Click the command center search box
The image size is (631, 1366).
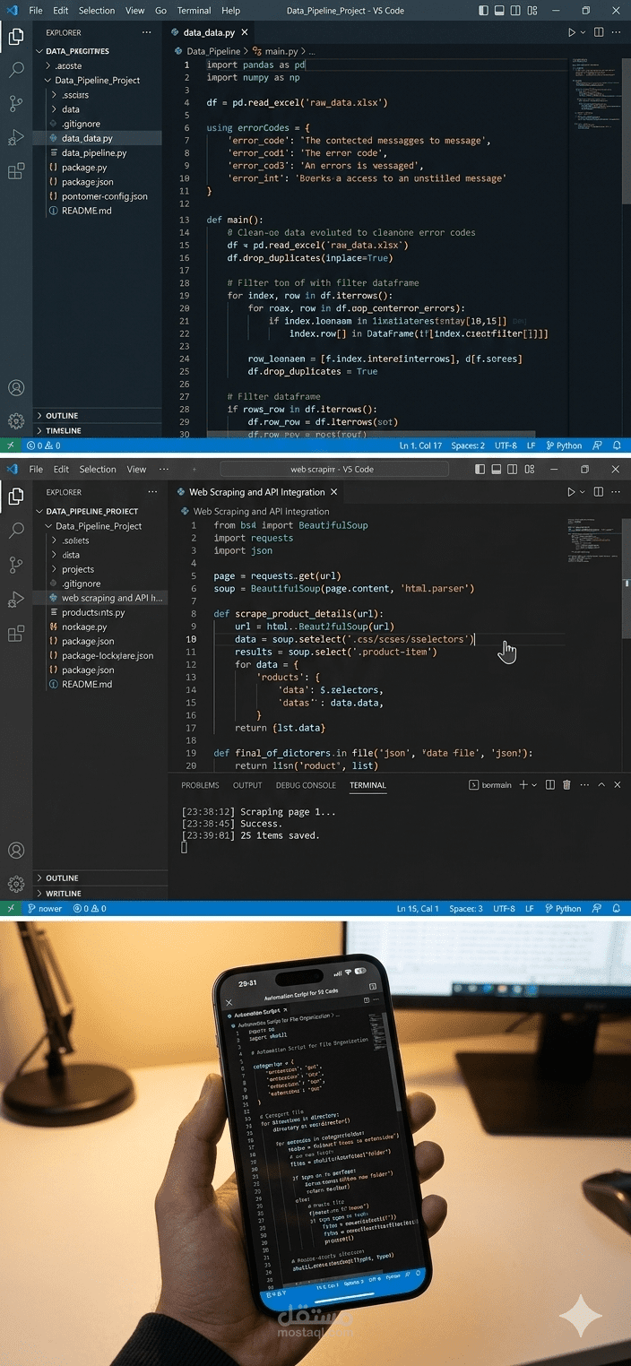(333, 469)
